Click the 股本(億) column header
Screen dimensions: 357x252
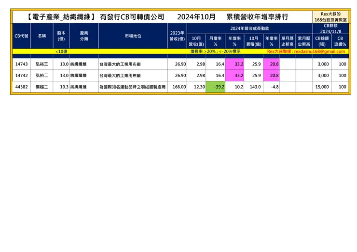(61, 36)
